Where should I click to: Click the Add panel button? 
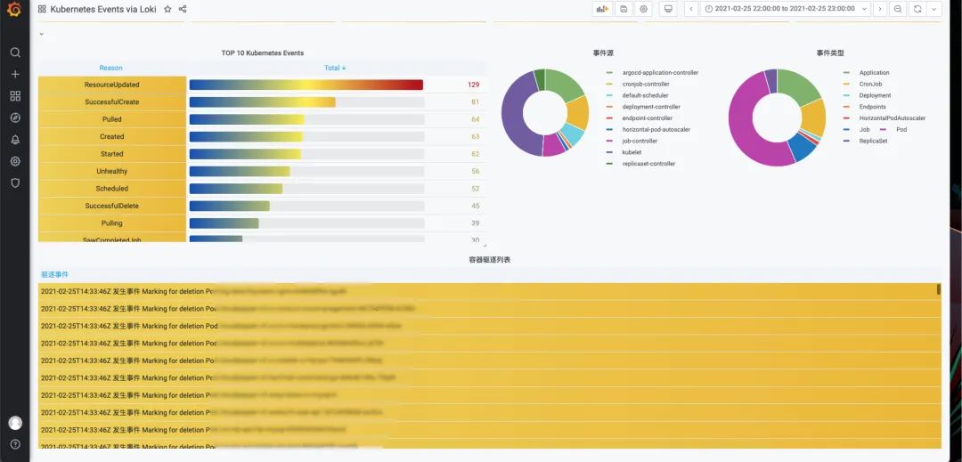(x=602, y=9)
